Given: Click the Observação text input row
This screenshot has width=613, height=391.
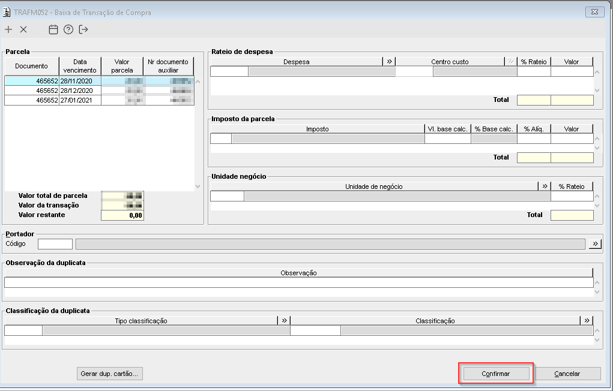Looking at the screenshot, I should pos(298,282).
